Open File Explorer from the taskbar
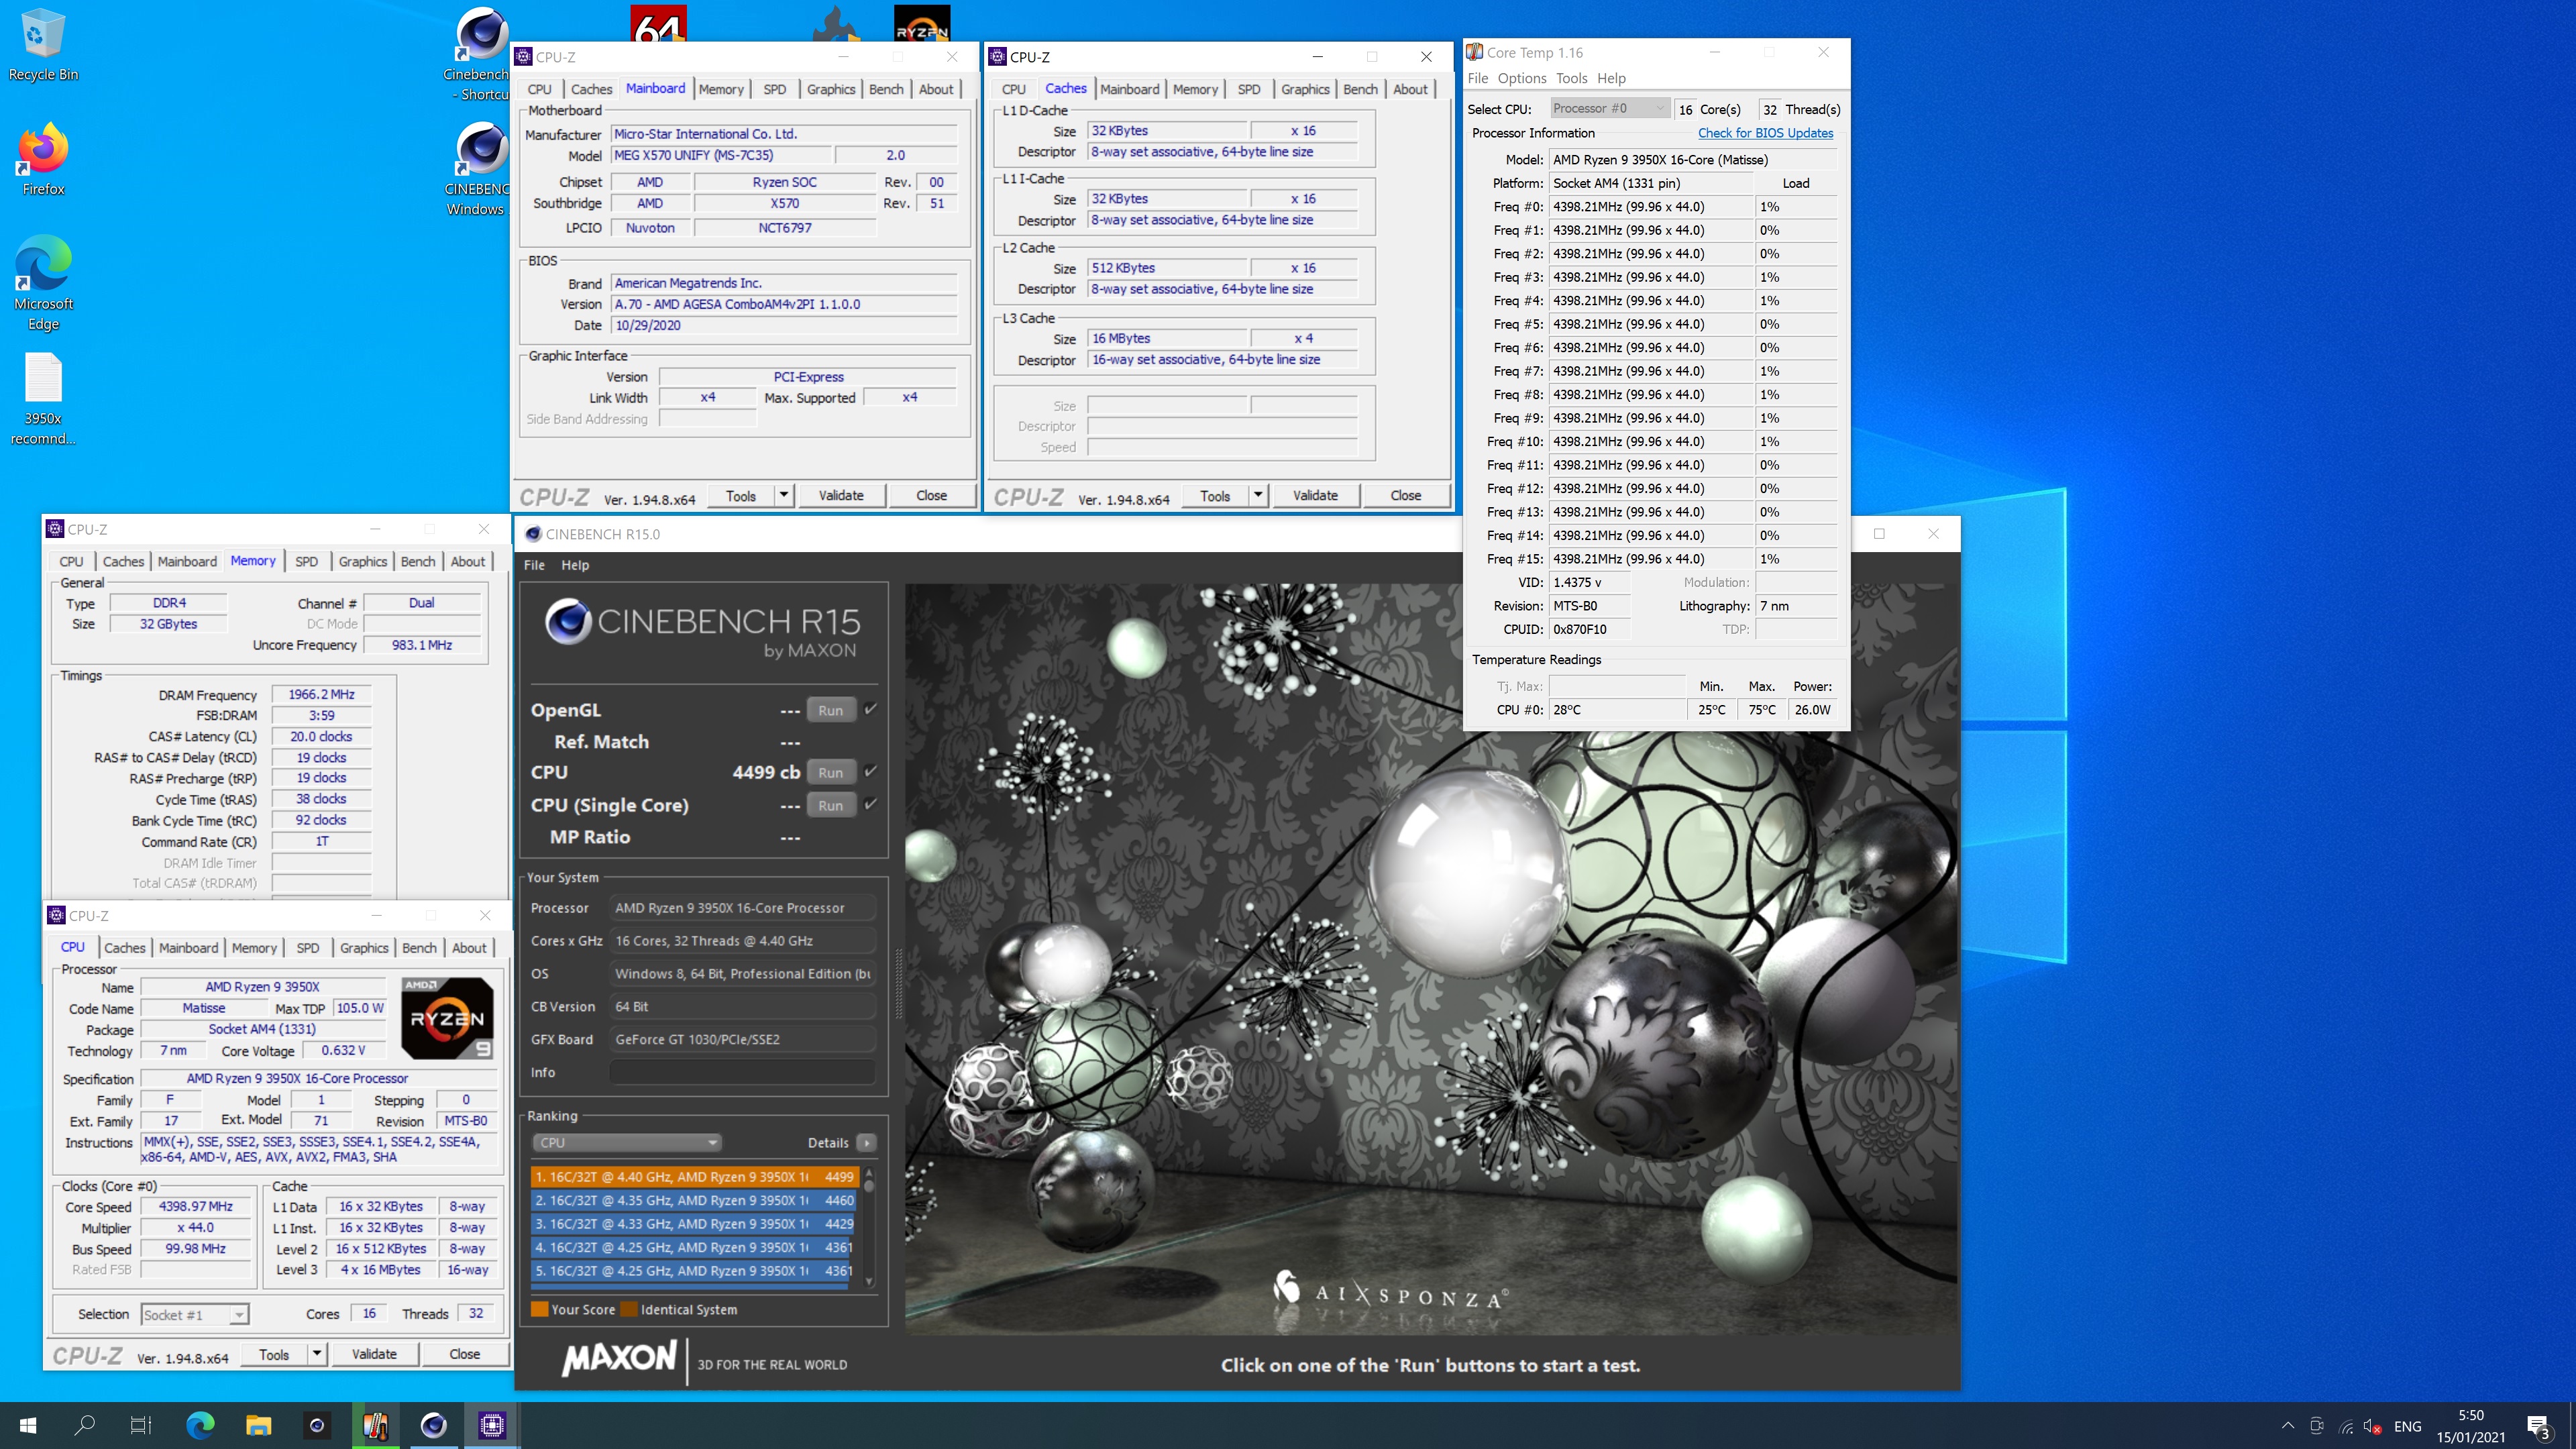The height and width of the screenshot is (1449, 2576). 258,1425
